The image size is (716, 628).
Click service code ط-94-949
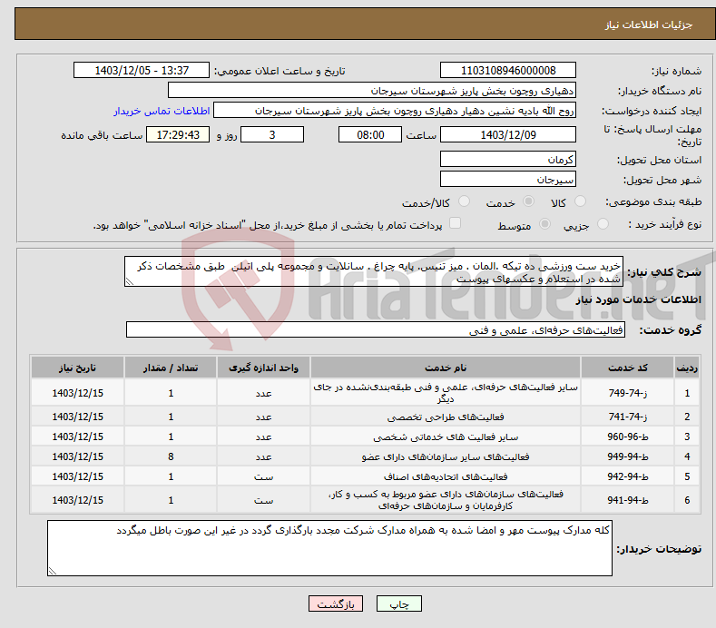pyautogui.click(x=627, y=456)
